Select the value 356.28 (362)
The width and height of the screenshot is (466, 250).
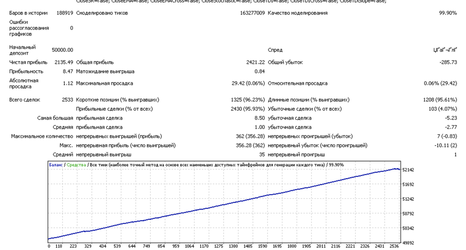(x=250, y=145)
